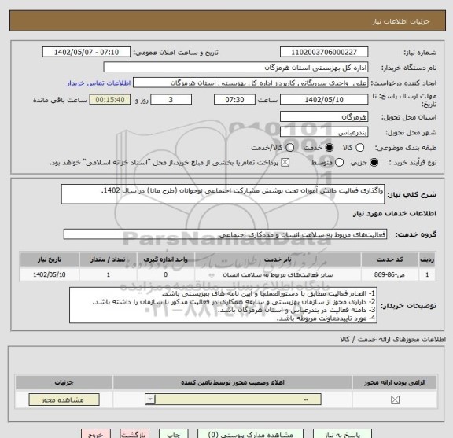
Task: Select the متوسط purchase type radio
Action: 339,163
